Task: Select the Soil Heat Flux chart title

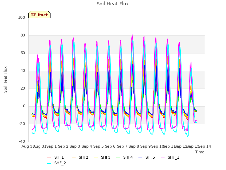Action: coord(113,4)
